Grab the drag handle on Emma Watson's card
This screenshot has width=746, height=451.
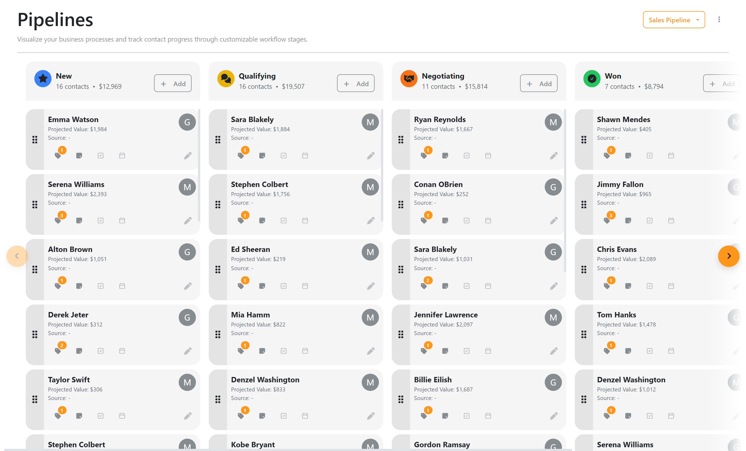coord(35,140)
